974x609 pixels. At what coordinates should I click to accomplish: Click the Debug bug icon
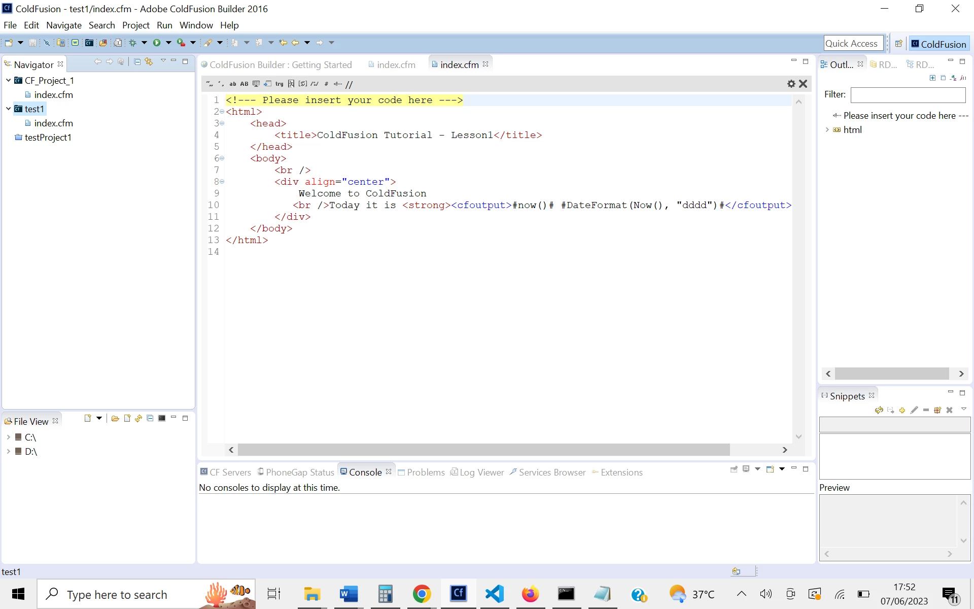tap(133, 43)
